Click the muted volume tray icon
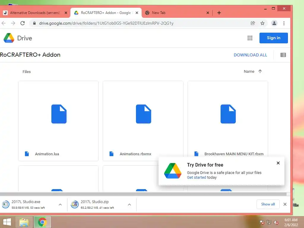Screen dimensions: 304x228 pos(276,222)
